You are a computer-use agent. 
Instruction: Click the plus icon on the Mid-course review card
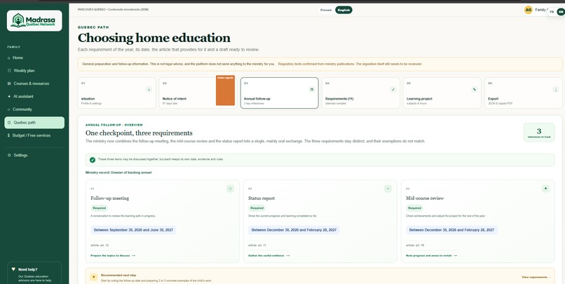(x=545, y=189)
